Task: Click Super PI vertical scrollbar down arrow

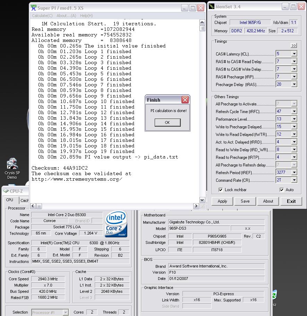Action: 202,200
